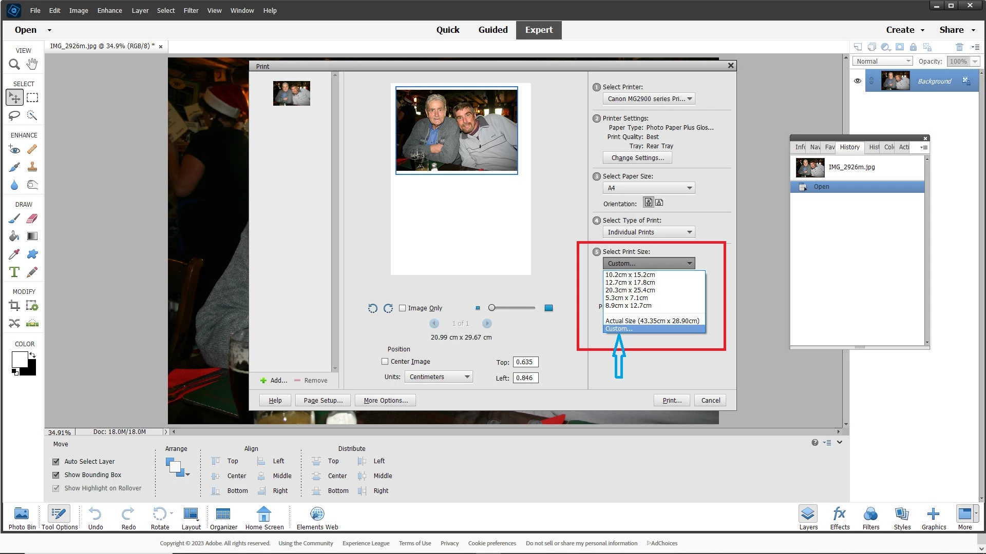Enable the Image Only checkbox
This screenshot has height=554, width=986.
pyautogui.click(x=403, y=308)
